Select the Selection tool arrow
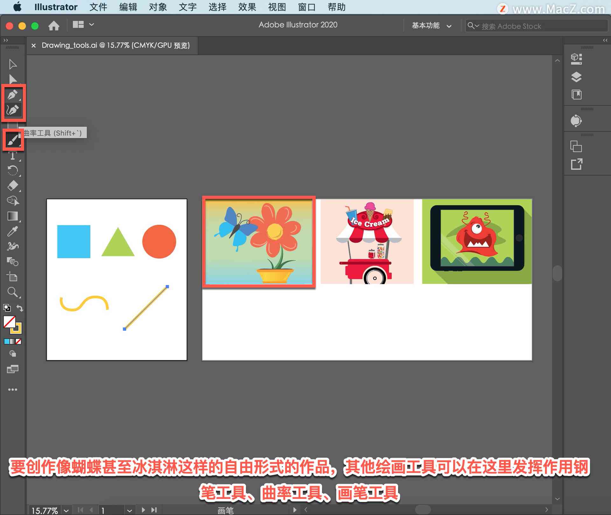This screenshot has width=611, height=515. 13,64
